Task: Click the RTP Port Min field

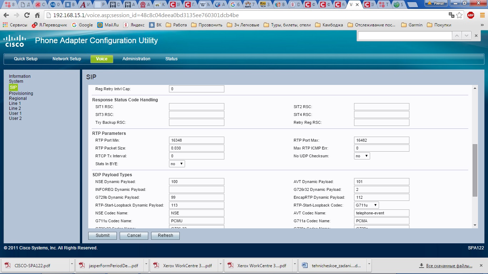Action: click(x=196, y=140)
